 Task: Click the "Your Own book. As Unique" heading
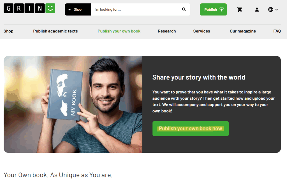(x=58, y=175)
